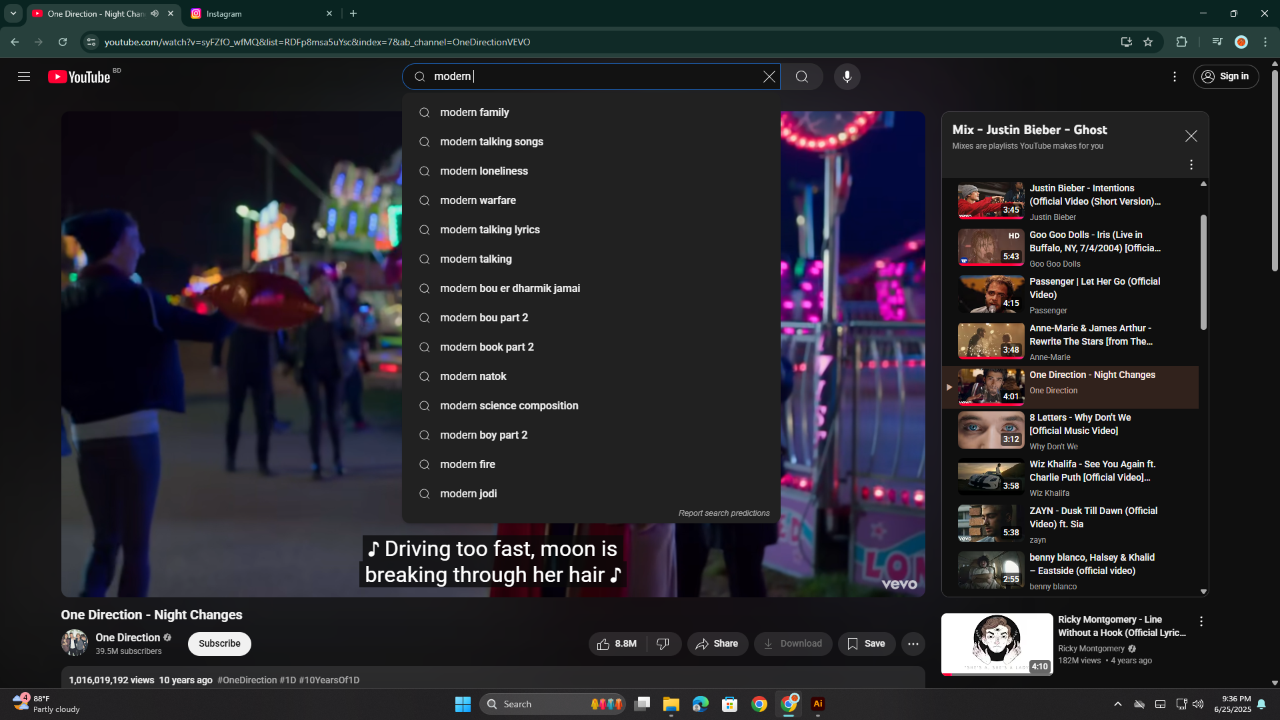Open Chrome extensions puzzle icon
Image resolution: width=1280 pixels, height=720 pixels.
tap(1181, 42)
